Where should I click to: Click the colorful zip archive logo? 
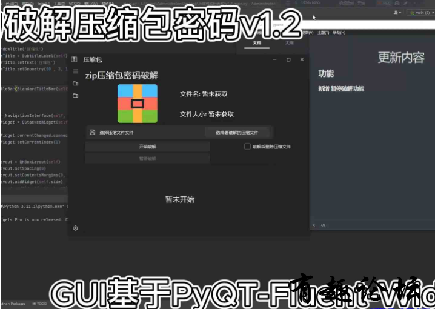coord(137,104)
